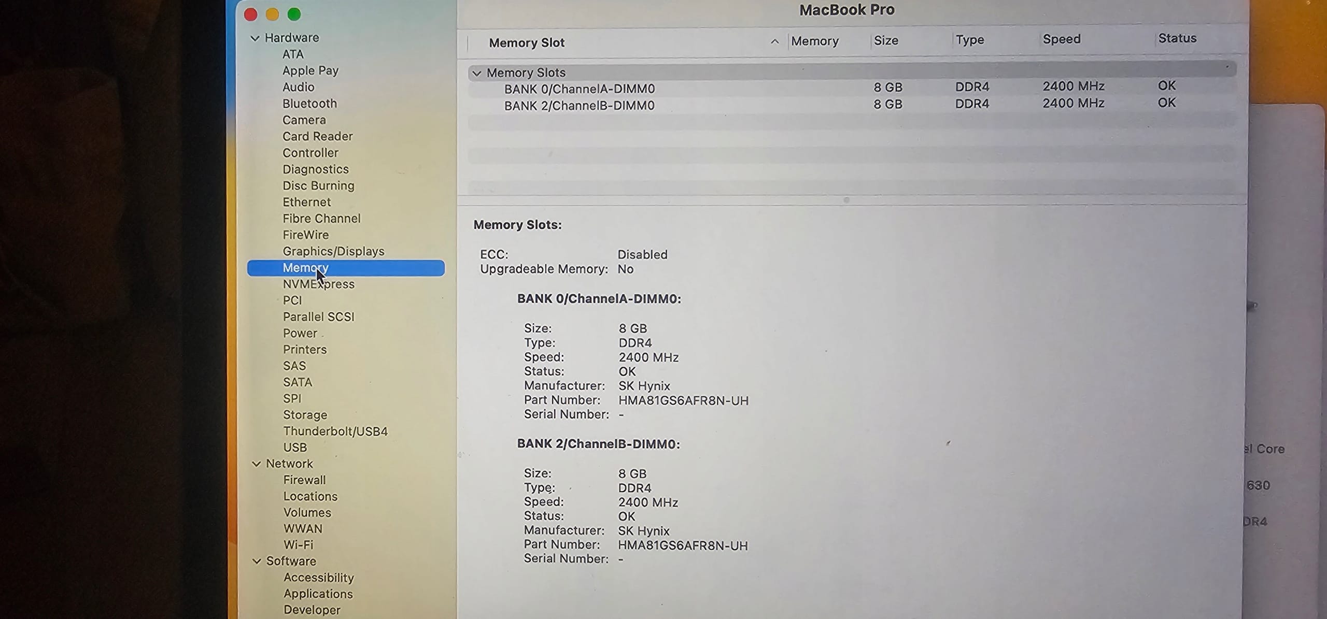The image size is (1327, 619).
Task: Open Locations under Network
Action: tap(310, 497)
